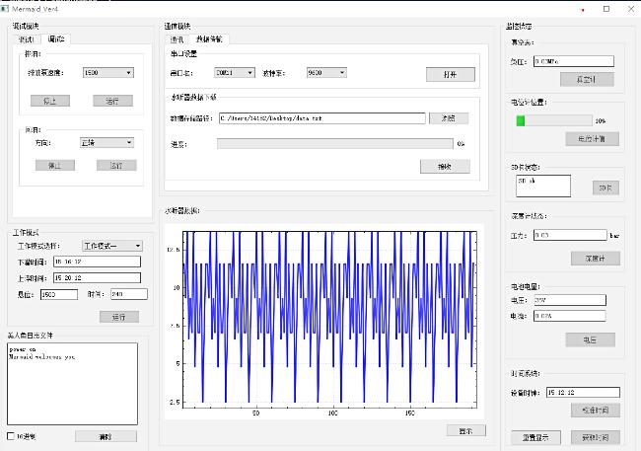
Task: Open the 通讯 communication tab
Action: point(177,39)
